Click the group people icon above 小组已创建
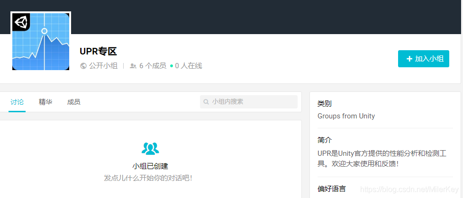The height and width of the screenshot is (198, 463). coord(150,148)
